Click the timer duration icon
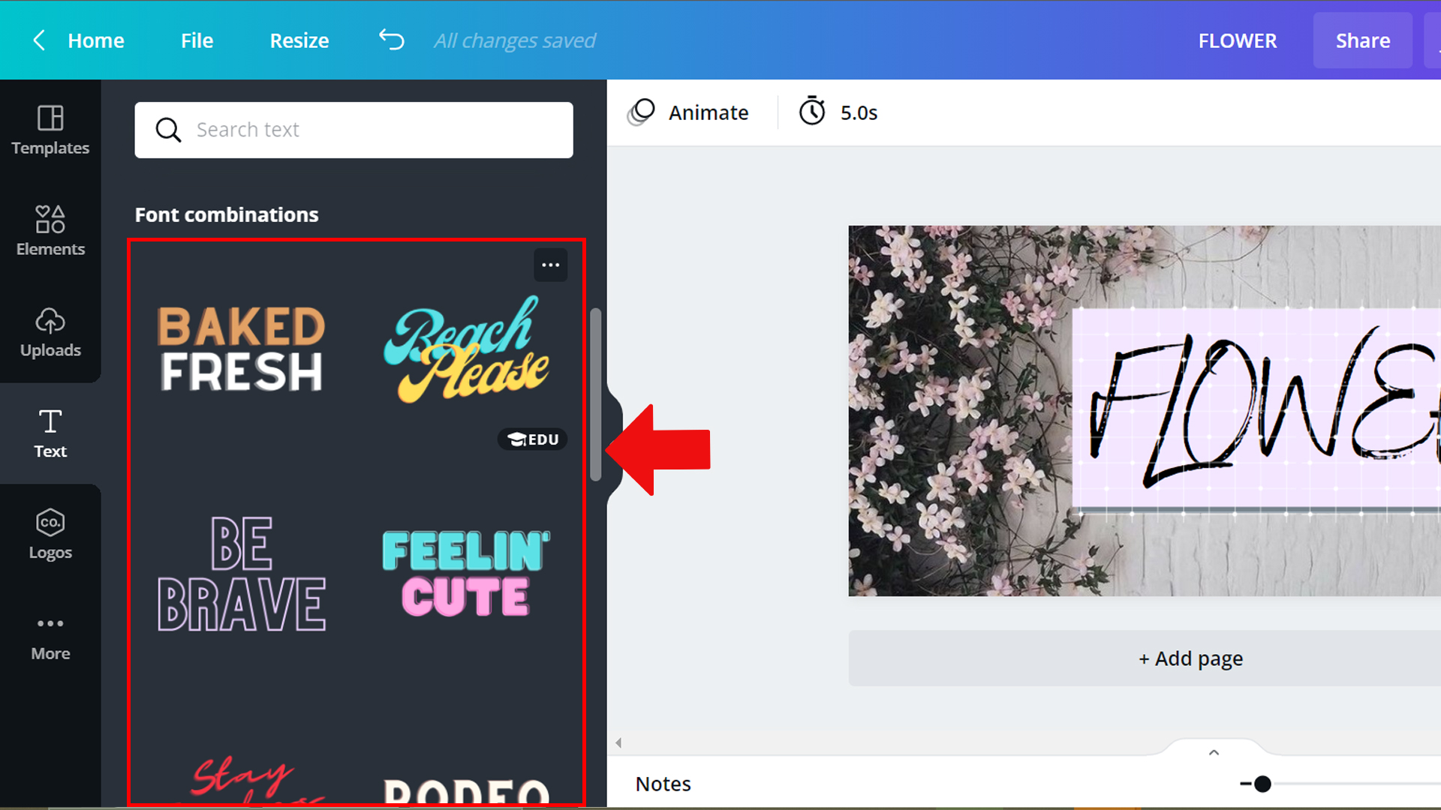The image size is (1441, 810). point(811,111)
